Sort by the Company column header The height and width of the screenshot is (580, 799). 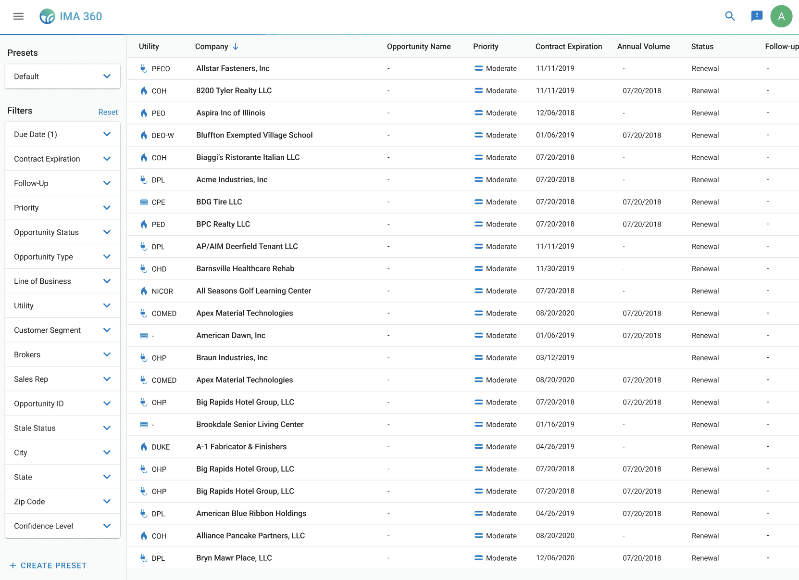click(x=212, y=47)
